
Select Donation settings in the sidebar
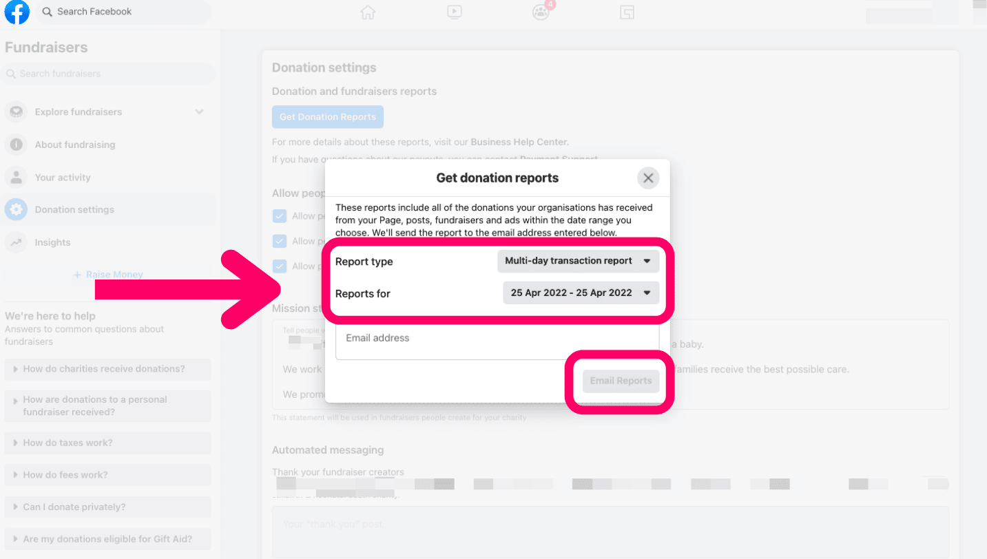78,209
